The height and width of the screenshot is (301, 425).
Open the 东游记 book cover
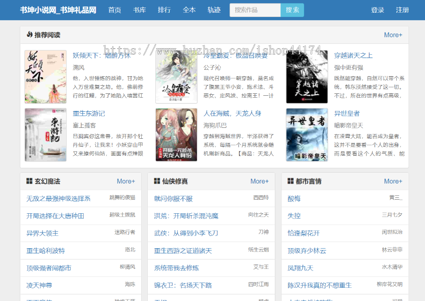[x=45, y=135]
